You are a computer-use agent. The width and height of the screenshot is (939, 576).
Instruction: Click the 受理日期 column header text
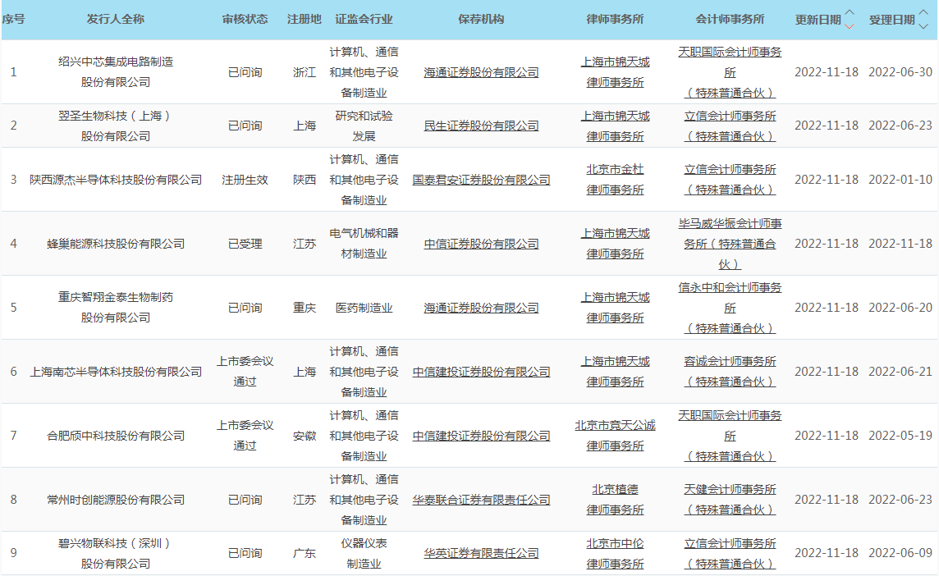coord(891,20)
